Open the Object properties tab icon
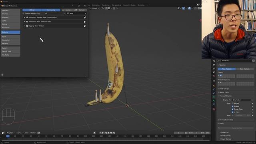 tap(214, 86)
